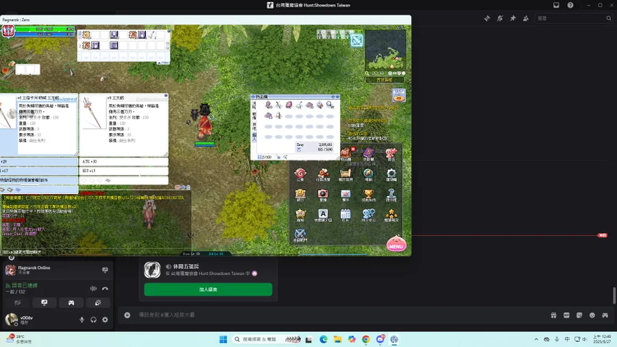The image size is (617, 347).
Task: Toggle camera video button in voice panel
Action: [17, 302]
